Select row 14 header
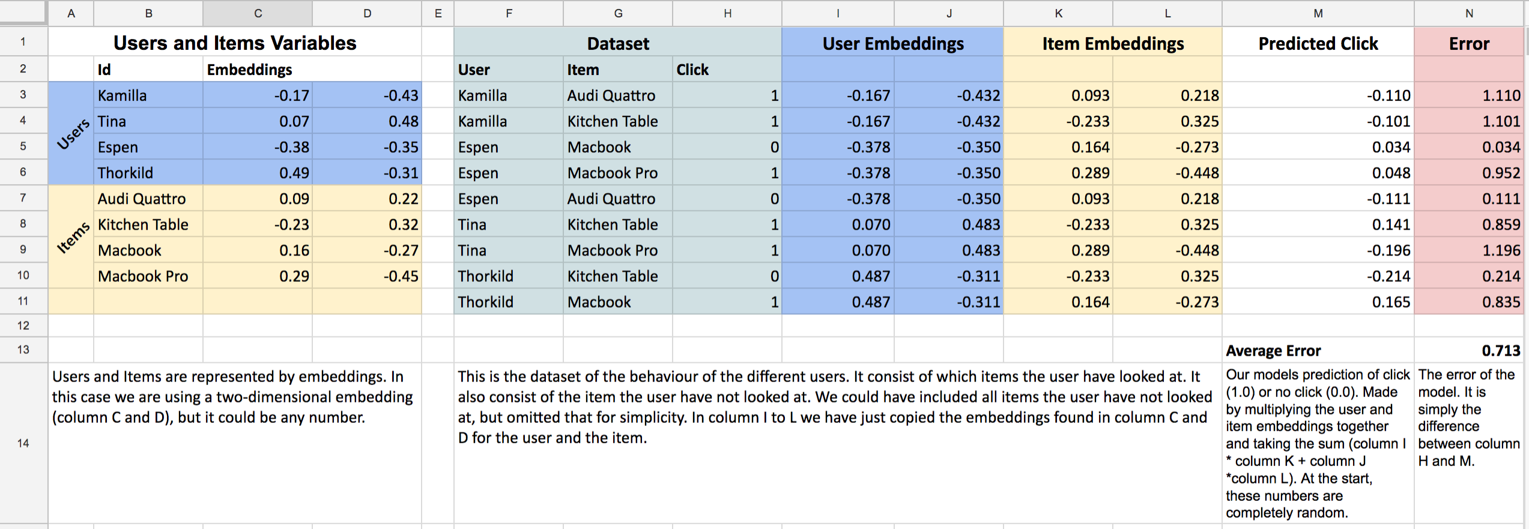 [x=23, y=443]
